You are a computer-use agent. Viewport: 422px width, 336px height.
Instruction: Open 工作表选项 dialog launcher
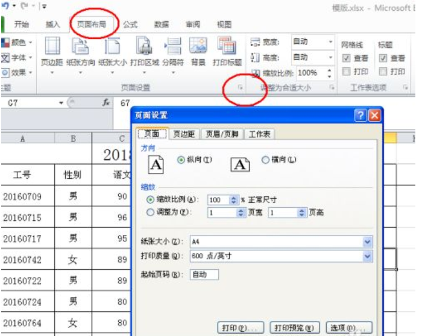[405, 87]
